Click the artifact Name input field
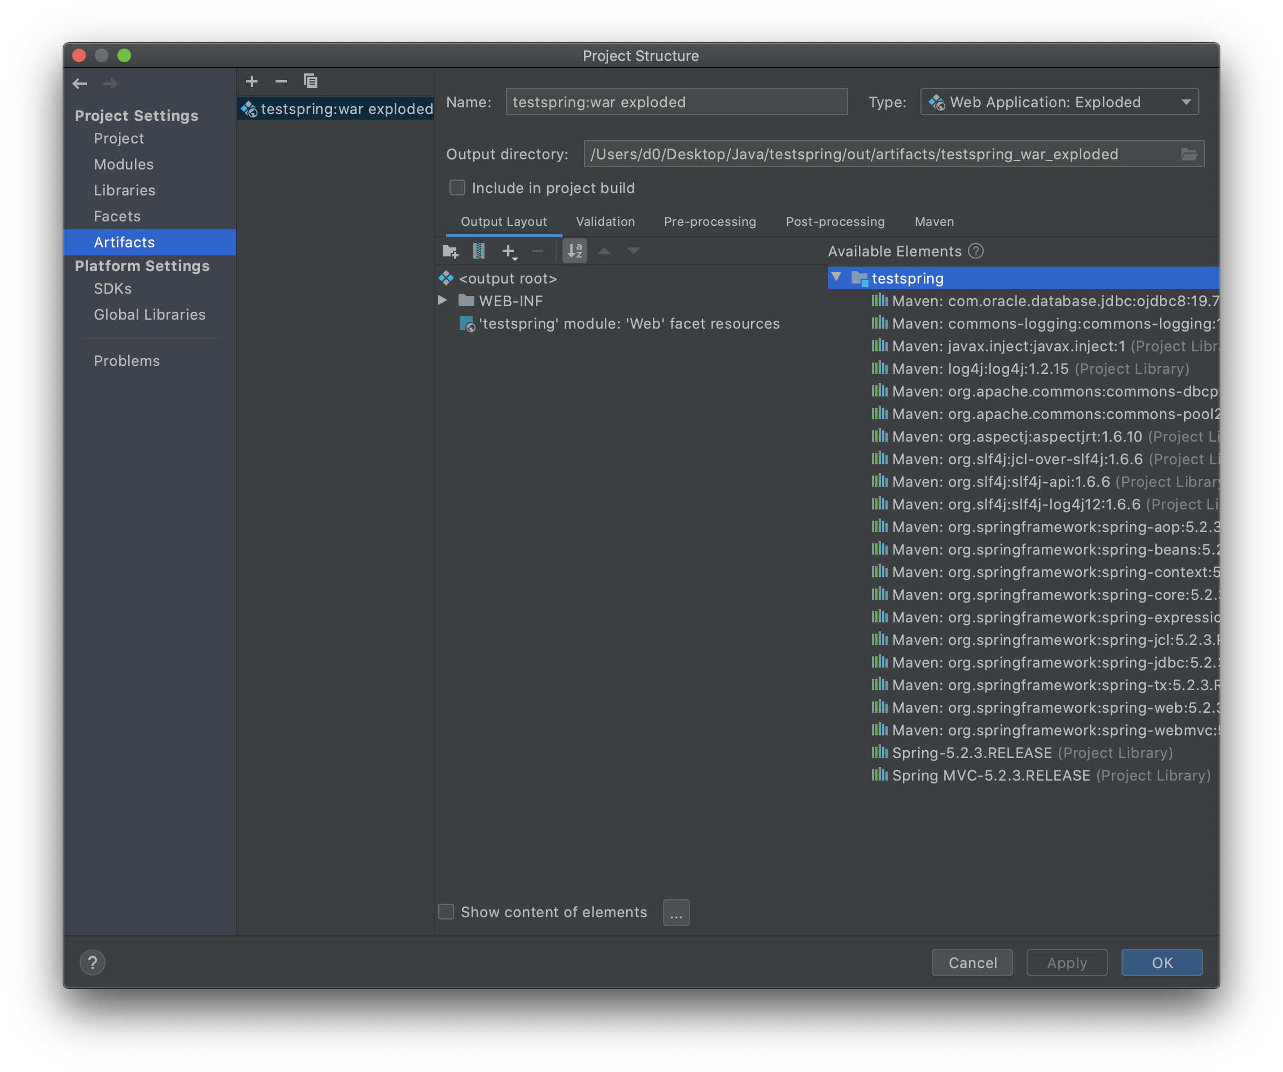1283x1072 pixels. pos(677,102)
